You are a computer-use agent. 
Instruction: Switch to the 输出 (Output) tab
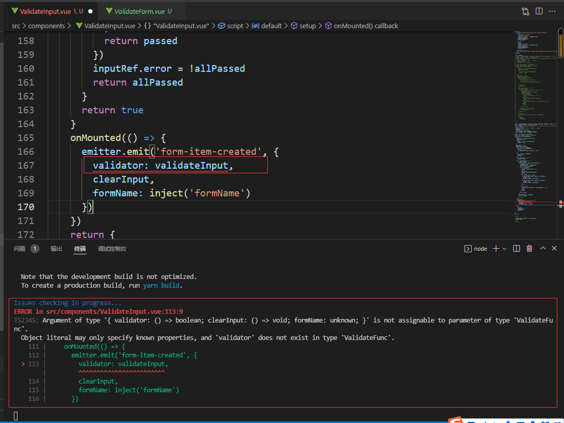(x=56, y=249)
